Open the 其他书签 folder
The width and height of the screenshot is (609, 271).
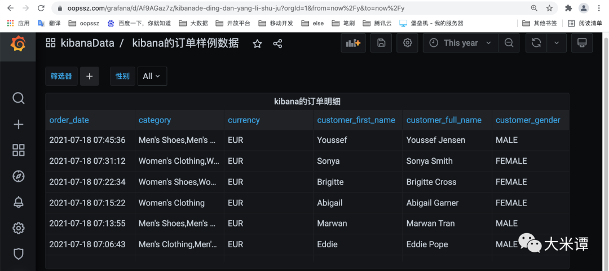(540, 23)
